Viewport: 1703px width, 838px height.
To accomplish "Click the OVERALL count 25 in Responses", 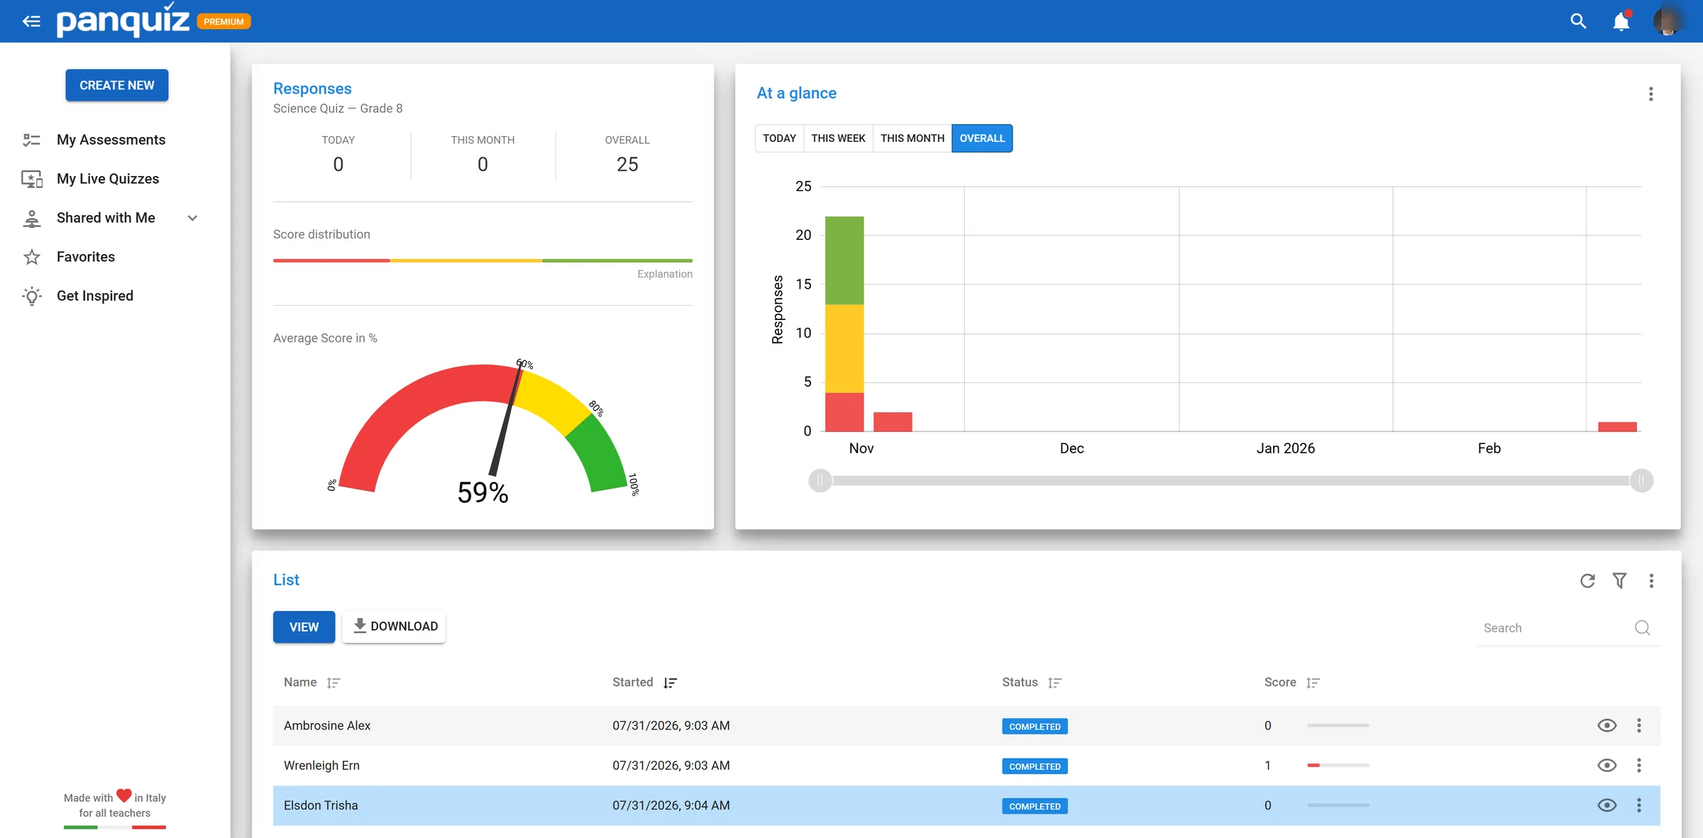I will click(627, 165).
